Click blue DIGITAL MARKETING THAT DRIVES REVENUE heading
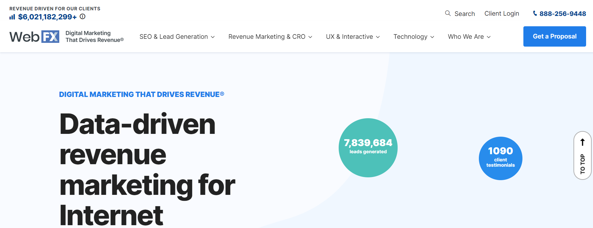The width and height of the screenshot is (593, 228). click(x=141, y=94)
